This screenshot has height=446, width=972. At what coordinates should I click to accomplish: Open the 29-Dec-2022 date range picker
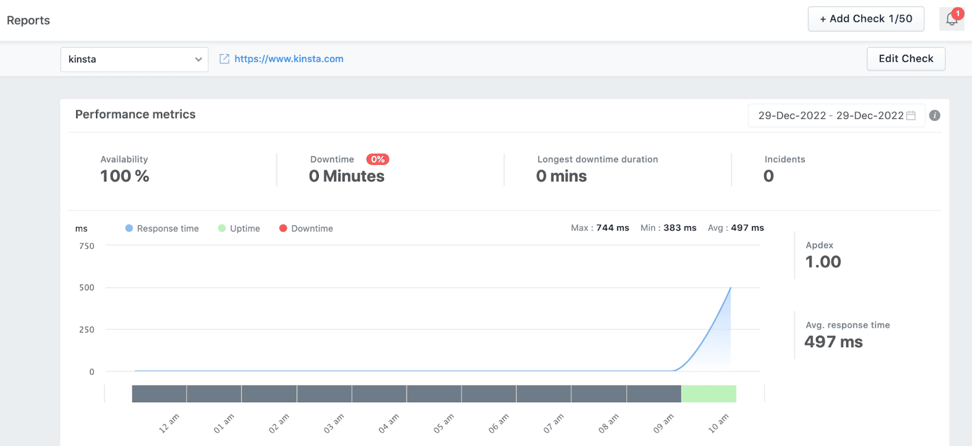pyautogui.click(x=830, y=115)
